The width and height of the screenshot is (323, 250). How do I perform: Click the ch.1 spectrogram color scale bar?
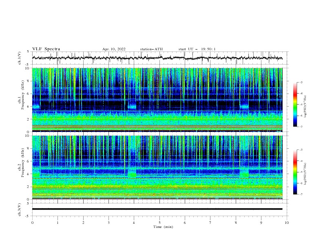295,105
